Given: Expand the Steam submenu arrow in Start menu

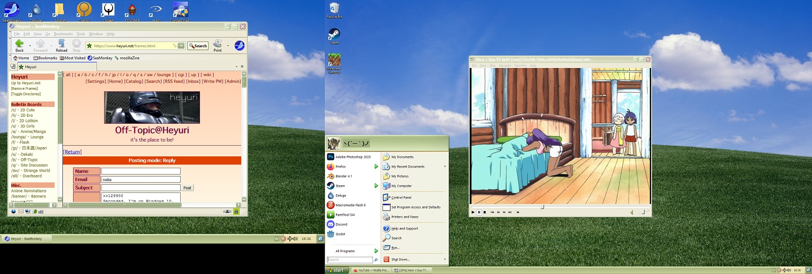Looking at the screenshot, I should [x=376, y=186].
